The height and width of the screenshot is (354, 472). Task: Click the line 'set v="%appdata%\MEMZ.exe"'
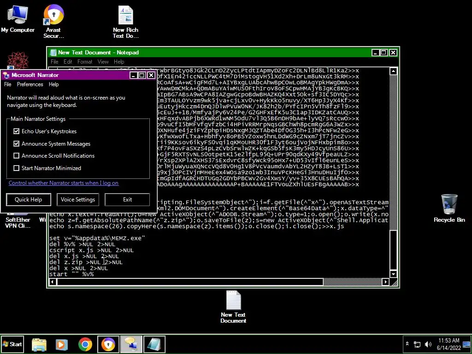click(x=97, y=238)
